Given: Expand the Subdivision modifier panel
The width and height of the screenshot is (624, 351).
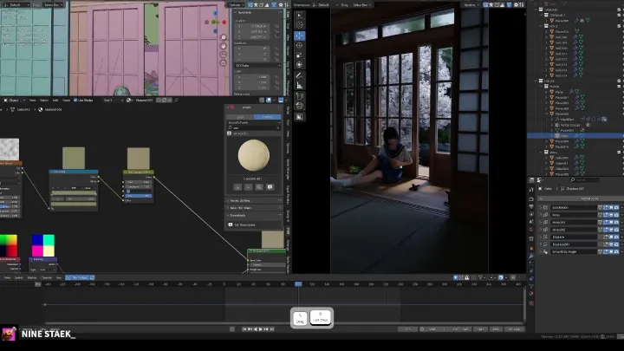Looking at the screenshot, I should [x=541, y=207].
